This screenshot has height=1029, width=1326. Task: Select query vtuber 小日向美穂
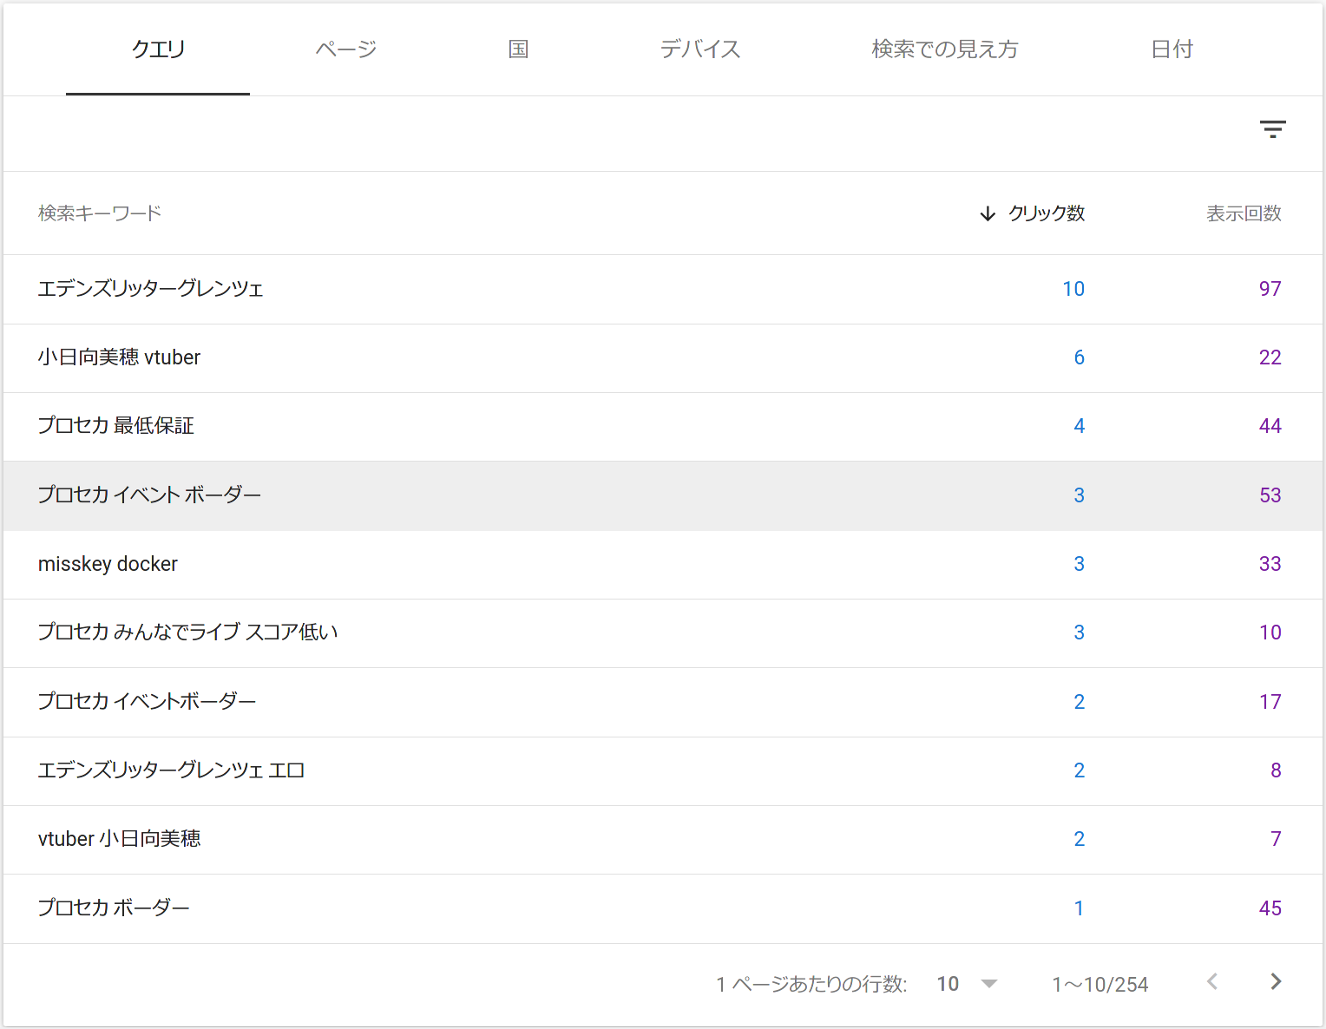tap(663, 839)
